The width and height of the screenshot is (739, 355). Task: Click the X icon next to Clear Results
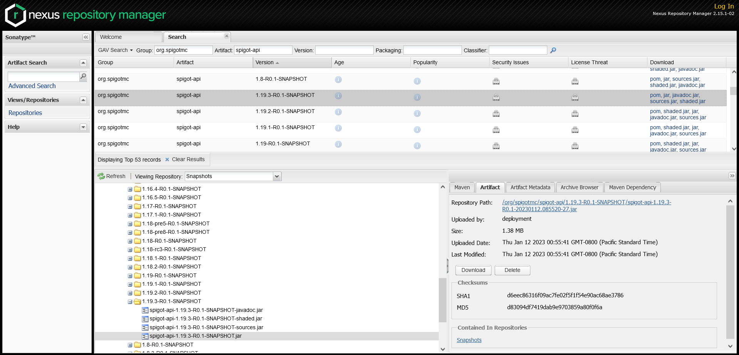[x=167, y=159]
